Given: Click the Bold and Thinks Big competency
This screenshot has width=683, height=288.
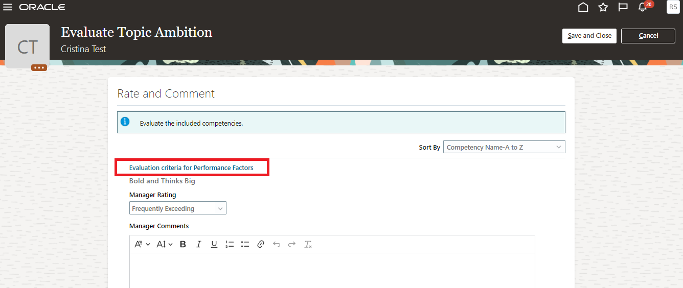Looking at the screenshot, I should (x=162, y=181).
